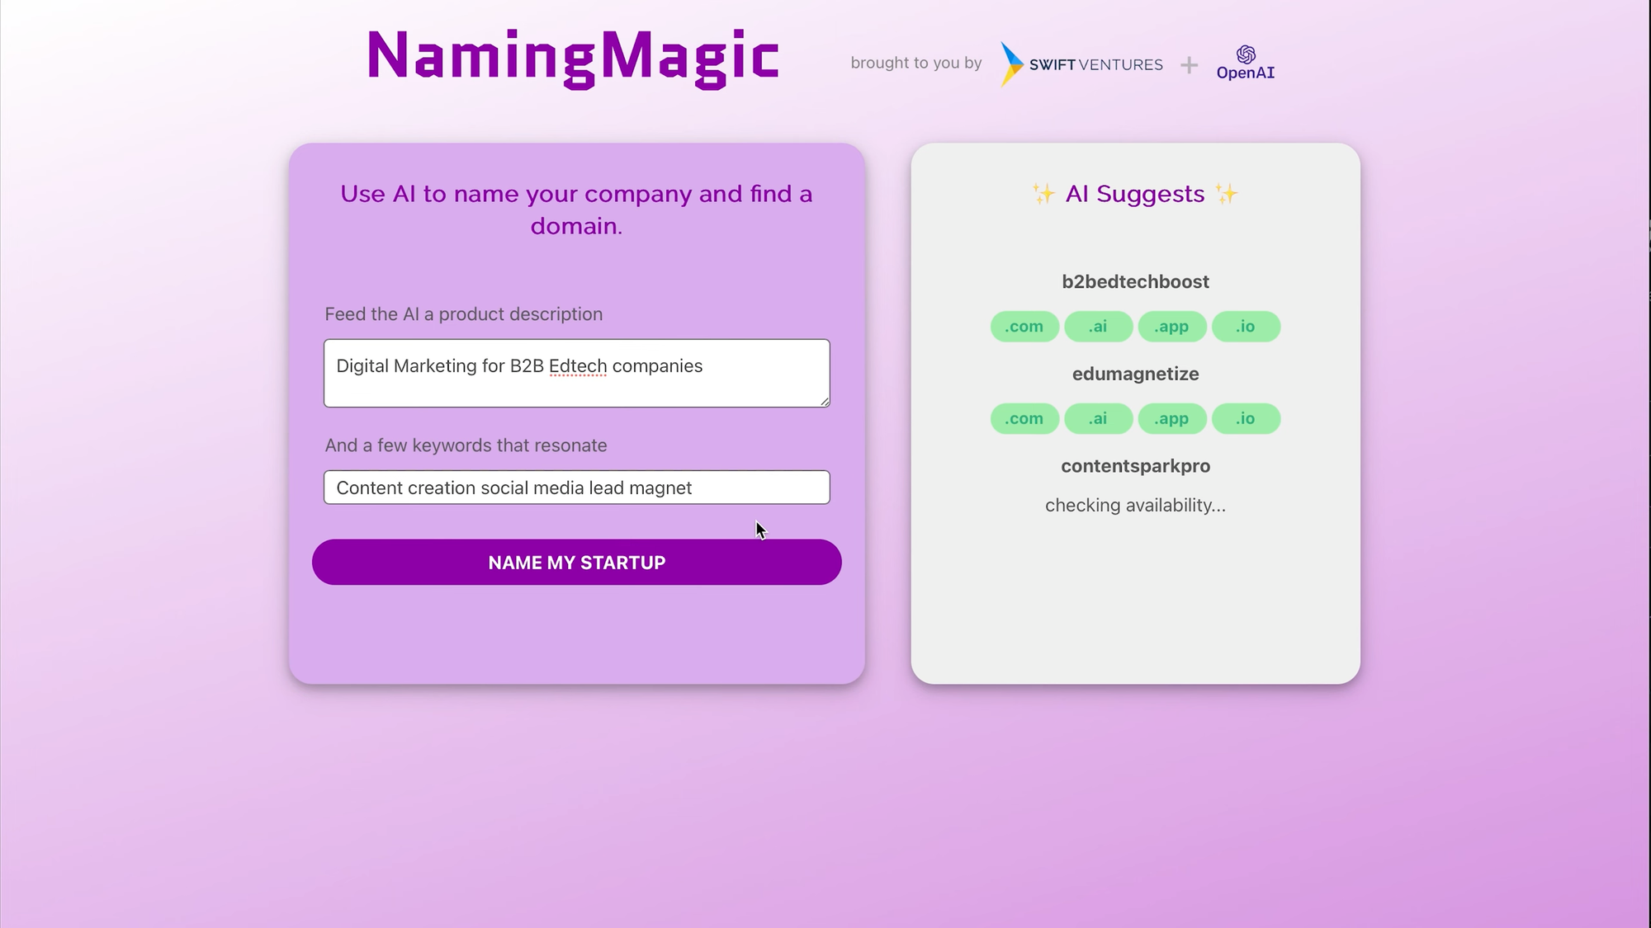Viewport: 1651px width, 928px height.
Task: Click the SWIFT VENTURES text link
Action: pos(1096,64)
